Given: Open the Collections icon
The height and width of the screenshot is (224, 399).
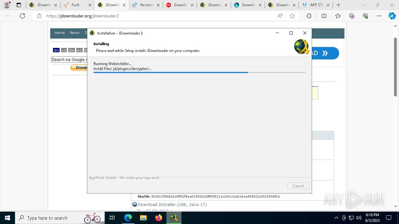Looking at the screenshot, I should [352, 16].
